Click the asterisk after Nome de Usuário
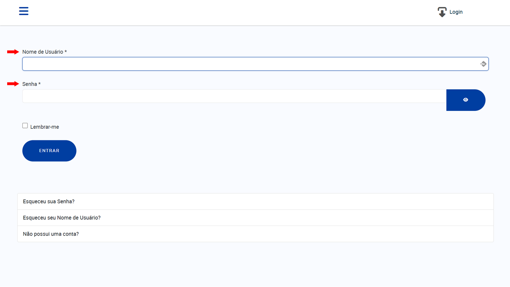 pos(66,51)
